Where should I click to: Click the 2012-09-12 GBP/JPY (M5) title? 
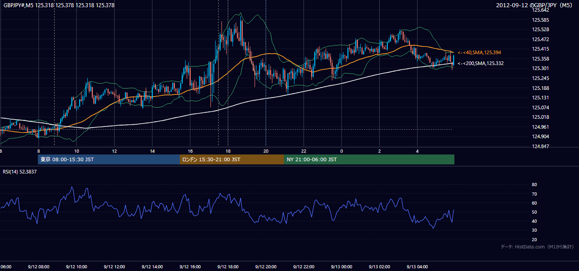tap(535, 5)
